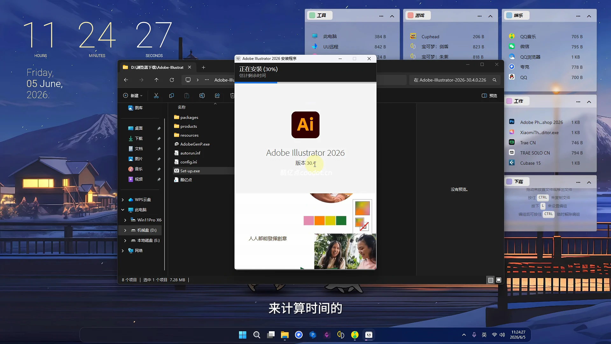
Task: Open 音乐 in Explorer quick access
Action: [139, 169]
